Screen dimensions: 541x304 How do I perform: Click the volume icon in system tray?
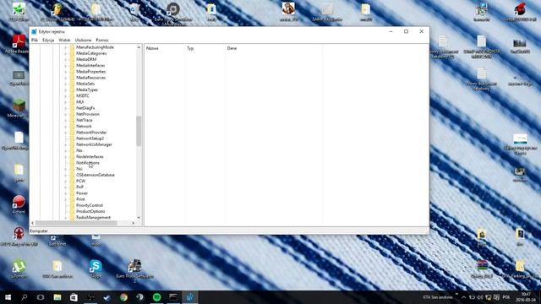[480, 297]
